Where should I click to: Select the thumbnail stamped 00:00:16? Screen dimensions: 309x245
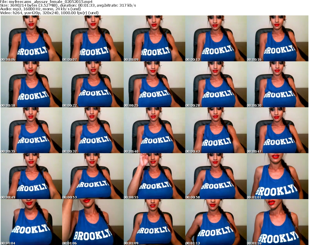(278, 38)
